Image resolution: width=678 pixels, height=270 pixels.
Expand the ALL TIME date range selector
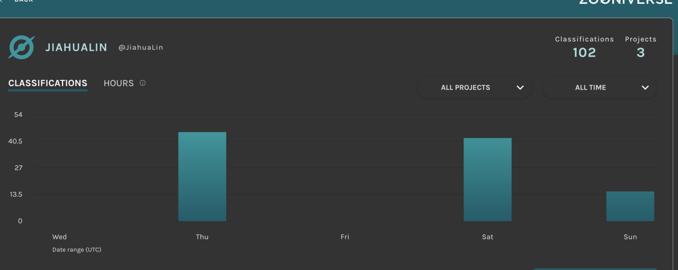pos(599,88)
